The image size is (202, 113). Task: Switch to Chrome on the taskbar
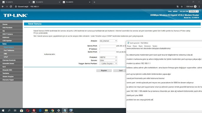pos(52,110)
